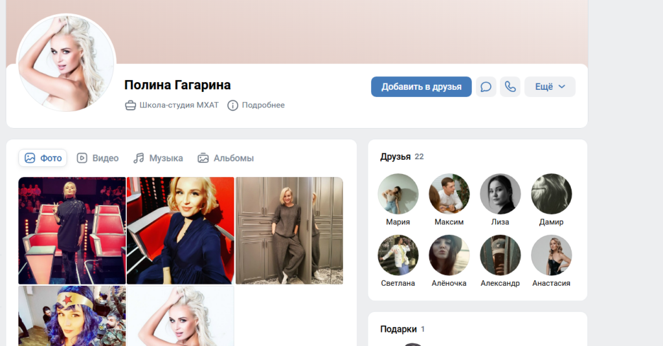Open photo with blue wig and star headband

tap(72, 316)
